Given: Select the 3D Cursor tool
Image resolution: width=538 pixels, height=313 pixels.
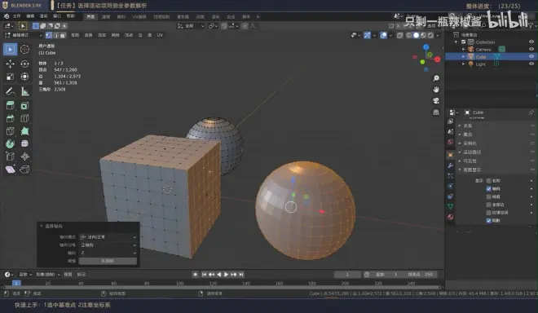Looking at the screenshot, I should (x=24, y=50).
